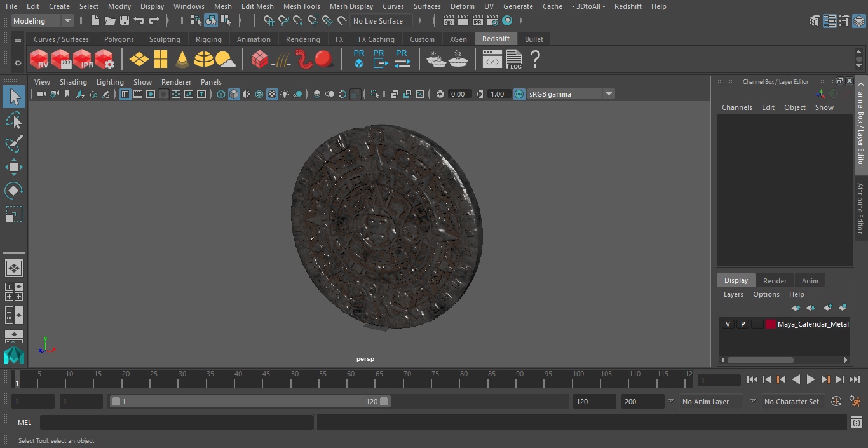The width and height of the screenshot is (868, 448).
Task: Switch to the Rigging shelf tab
Action: [x=208, y=39]
